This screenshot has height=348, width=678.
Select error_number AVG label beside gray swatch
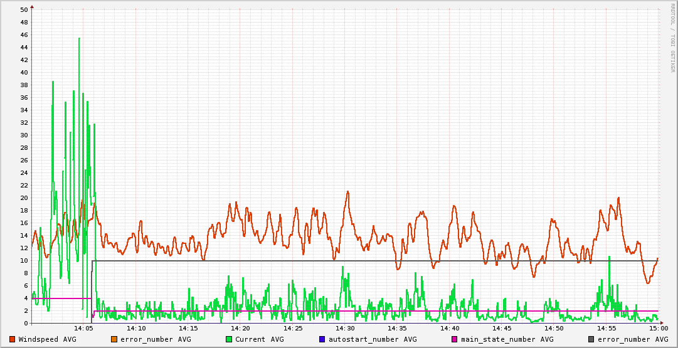[x=633, y=339]
